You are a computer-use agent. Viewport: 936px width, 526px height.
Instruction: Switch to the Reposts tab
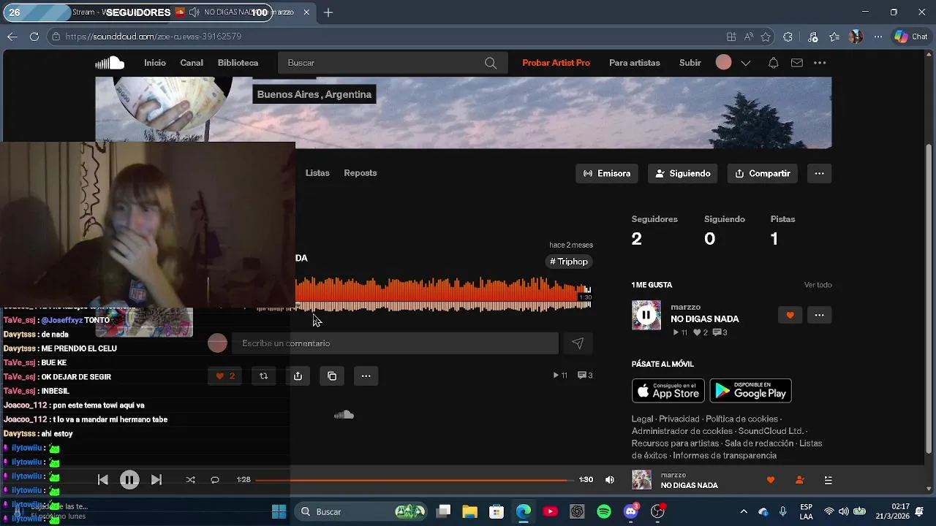point(361,173)
